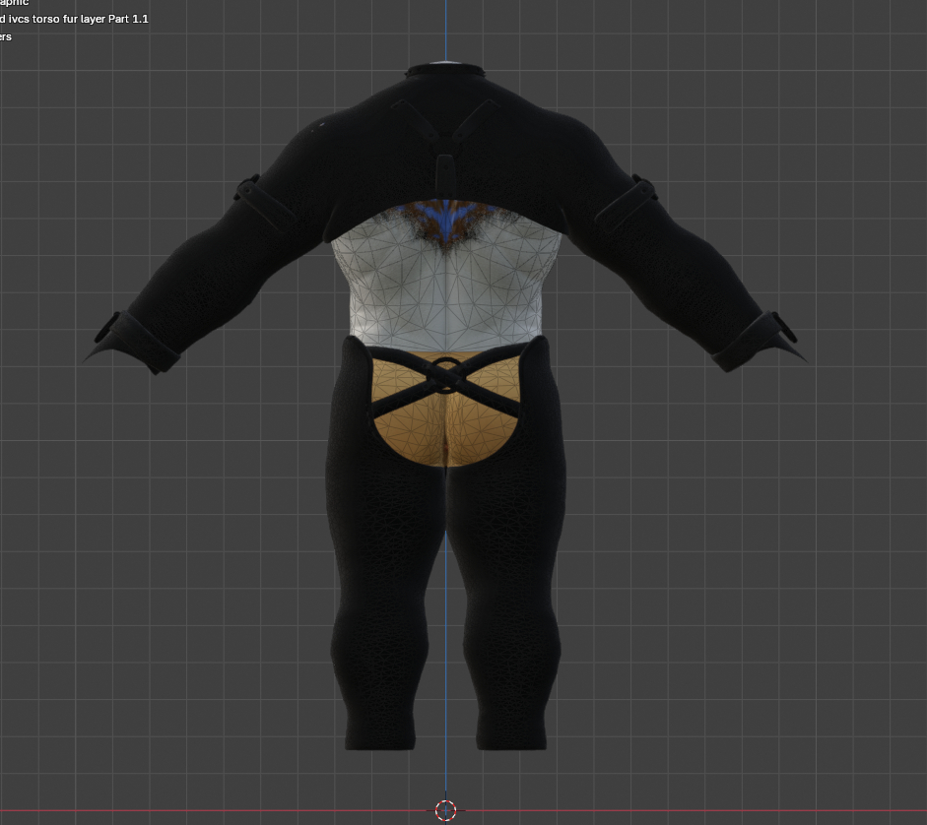Click the blue Z axis line above the collar

[x=445, y=30]
